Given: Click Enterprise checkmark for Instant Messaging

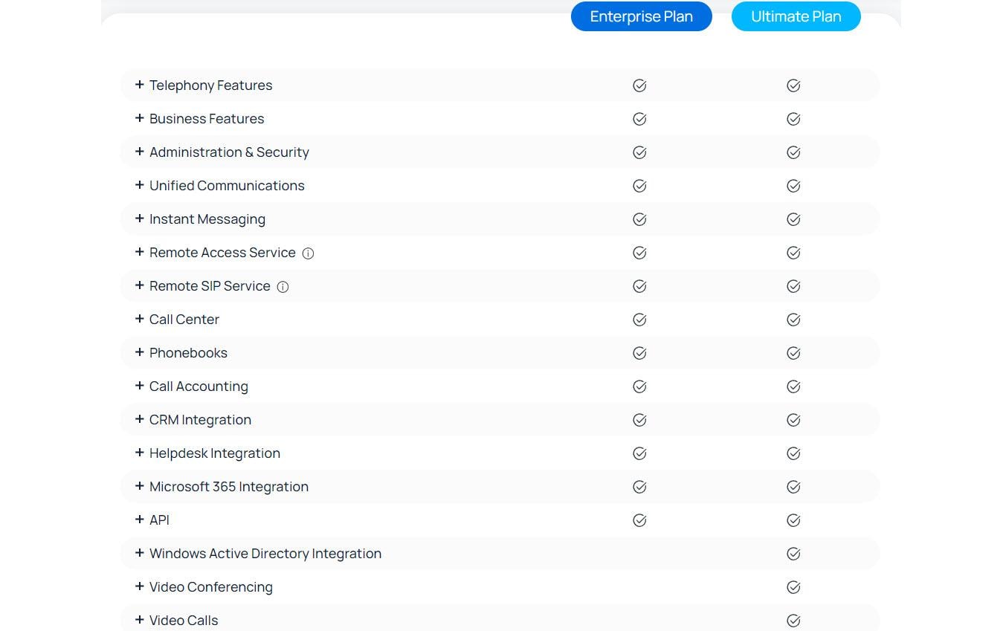Looking at the screenshot, I should point(639,219).
